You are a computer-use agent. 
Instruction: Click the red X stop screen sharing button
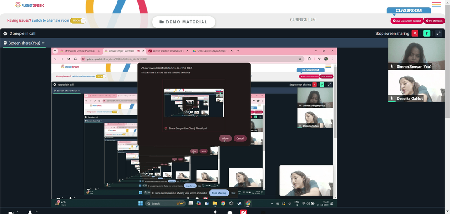(x=415, y=33)
